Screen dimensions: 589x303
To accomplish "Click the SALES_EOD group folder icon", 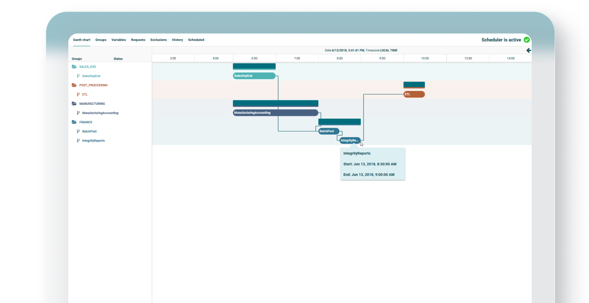I will pos(74,66).
